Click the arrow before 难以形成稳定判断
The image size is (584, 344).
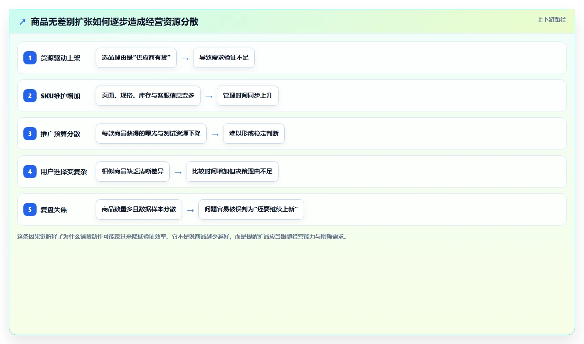point(215,134)
